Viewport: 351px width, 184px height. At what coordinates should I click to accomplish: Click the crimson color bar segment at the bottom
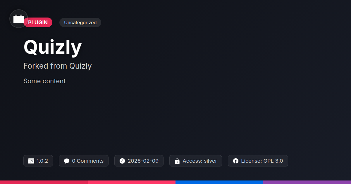coord(44,182)
